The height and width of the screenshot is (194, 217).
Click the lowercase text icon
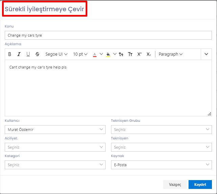click(121, 54)
